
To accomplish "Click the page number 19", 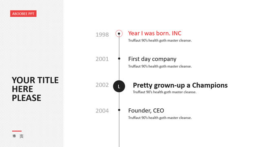I will pyautogui.click(x=14, y=136).
